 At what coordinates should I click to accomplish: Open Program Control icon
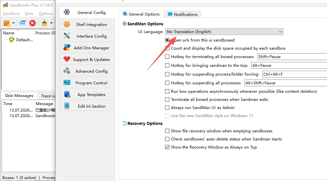click(67, 83)
